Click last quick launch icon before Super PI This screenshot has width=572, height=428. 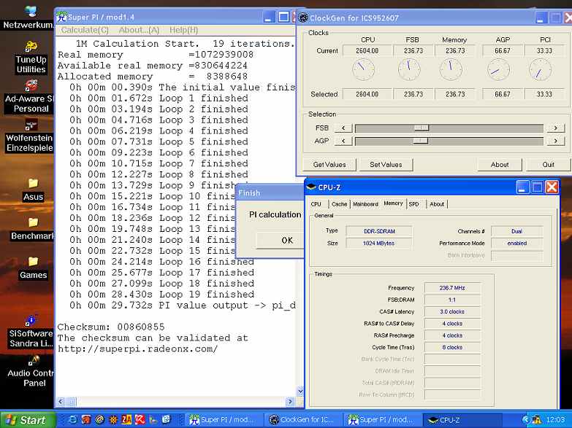point(167,420)
